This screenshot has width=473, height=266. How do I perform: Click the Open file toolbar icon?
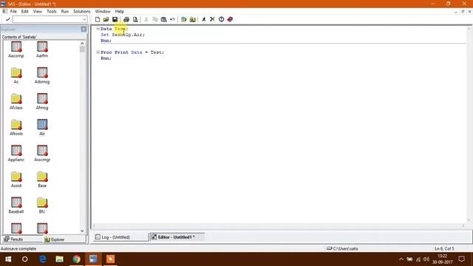tap(106, 19)
